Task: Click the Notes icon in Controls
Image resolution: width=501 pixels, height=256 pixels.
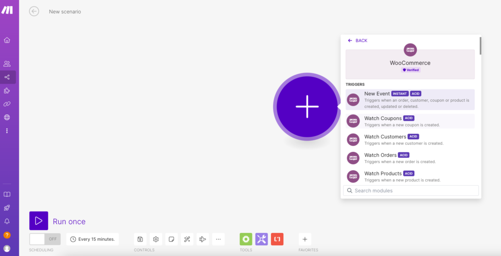Action: coord(172,239)
